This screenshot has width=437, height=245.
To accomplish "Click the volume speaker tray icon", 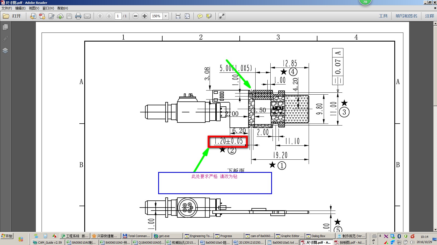I will tap(412, 242).
